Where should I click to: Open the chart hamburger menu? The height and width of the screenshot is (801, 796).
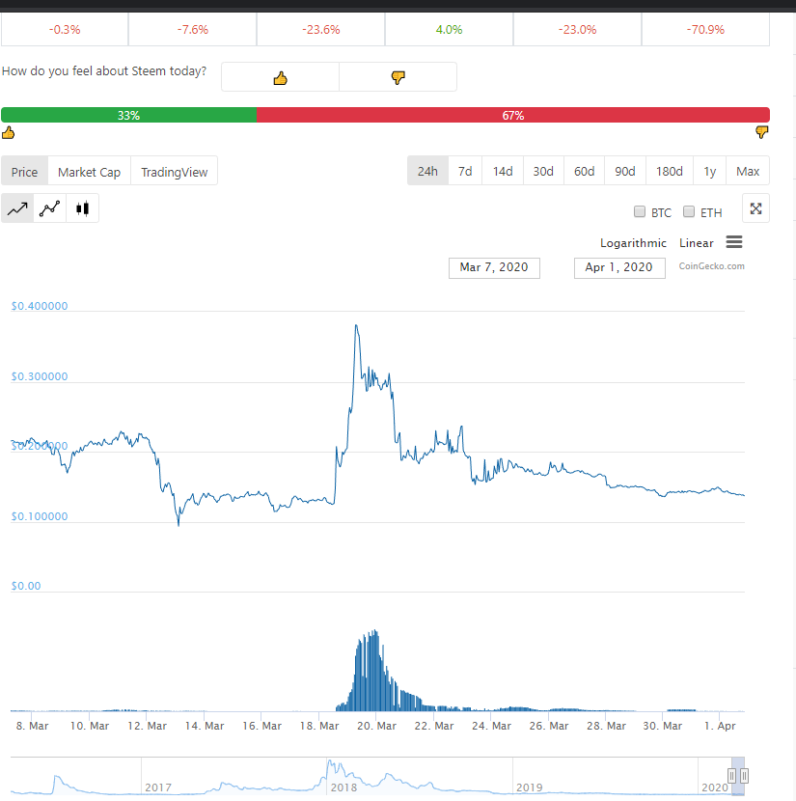tap(734, 242)
